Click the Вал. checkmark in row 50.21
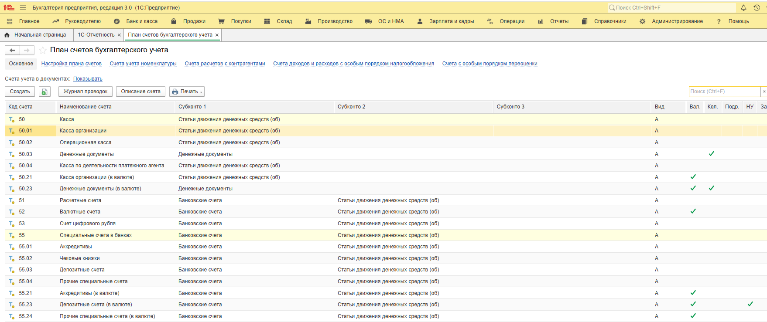Screen dimensions: 767x322 [x=693, y=177]
